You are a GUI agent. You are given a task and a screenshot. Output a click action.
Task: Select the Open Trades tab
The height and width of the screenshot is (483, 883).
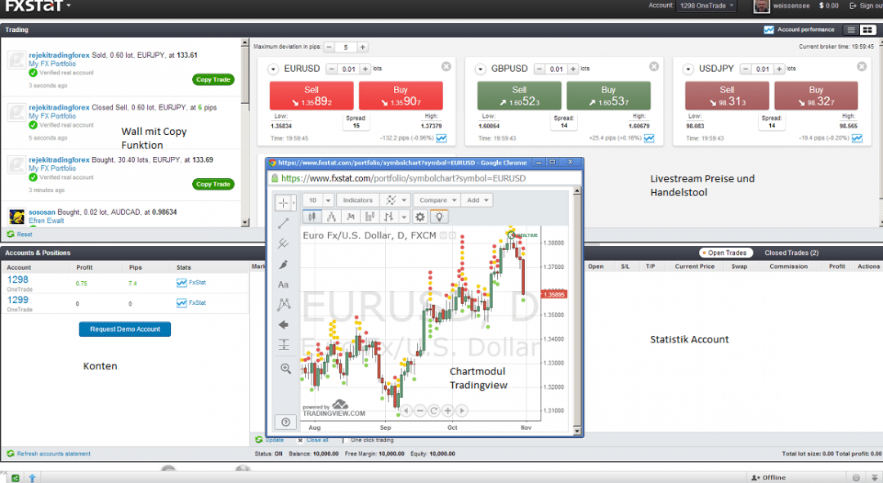coord(726,253)
